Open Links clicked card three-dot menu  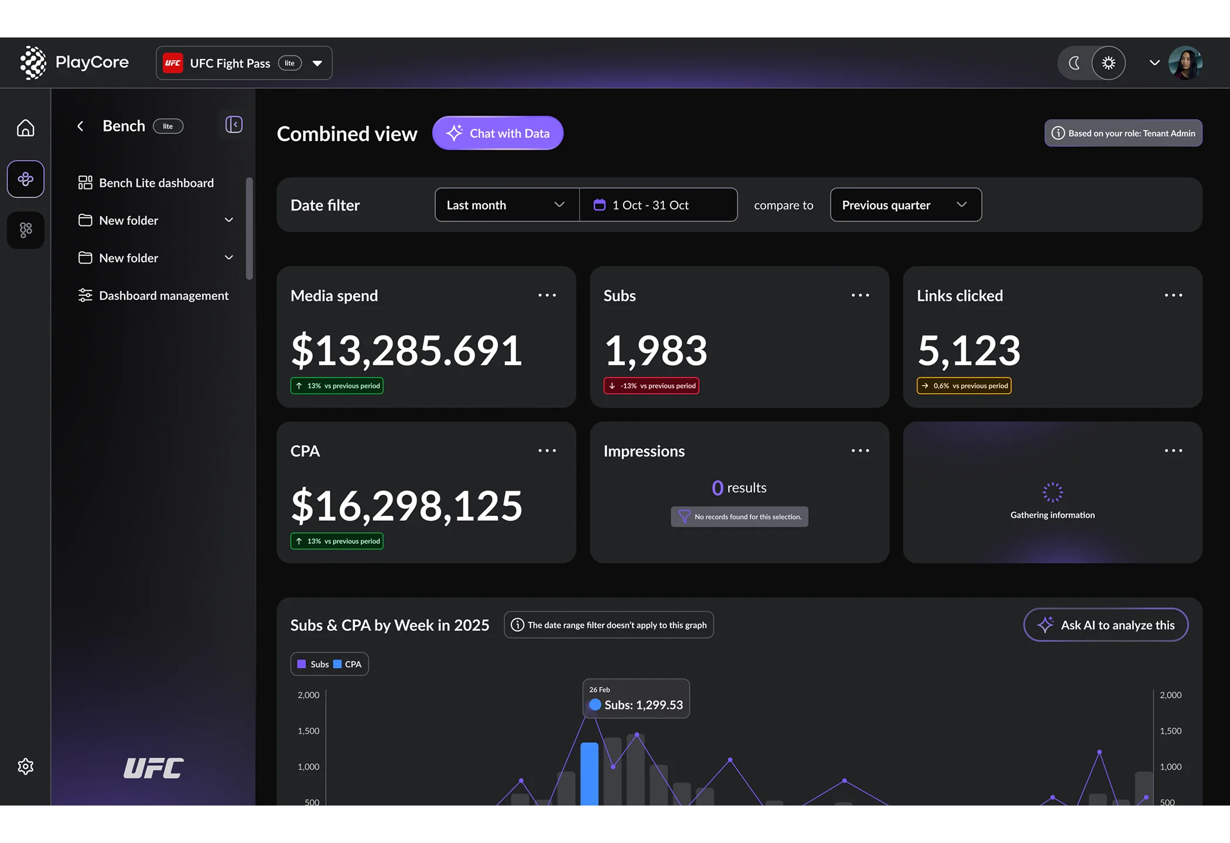(1173, 296)
